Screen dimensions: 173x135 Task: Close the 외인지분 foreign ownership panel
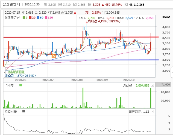pyautogui.click(x=153, y=112)
